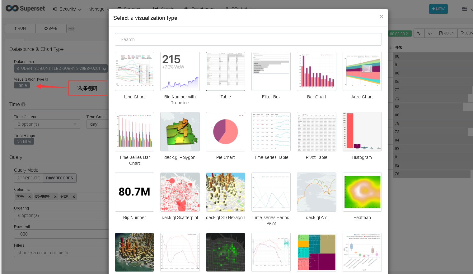The image size is (473, 274).
Task: Click the NEW button
Action: point(438,9)
